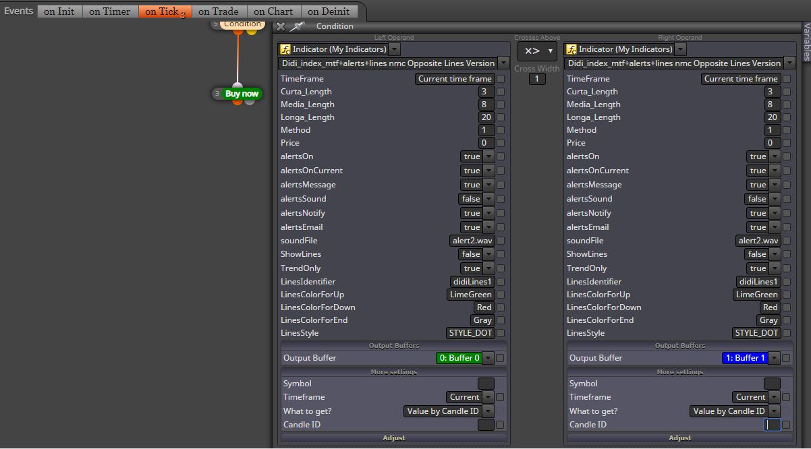Open the Crosses Above operator dropdown
The image size is (811, 449).
pos(538,51)
